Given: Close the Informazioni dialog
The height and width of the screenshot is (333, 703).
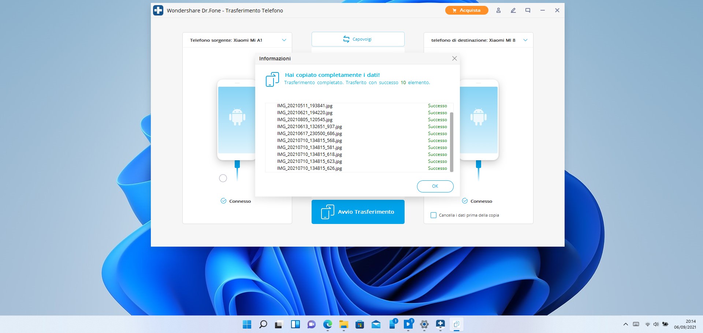Looking at the screenshot, I should (454, 59).
